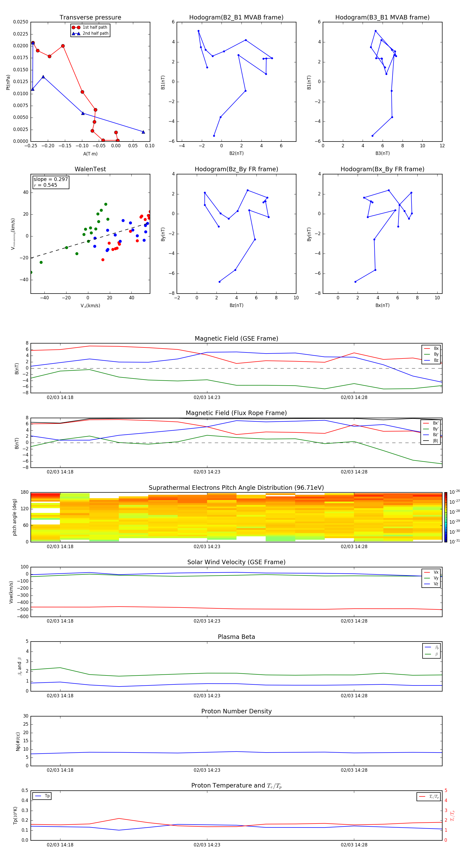Click the 'Proton Temperature and Te/Tp' title

236,786
